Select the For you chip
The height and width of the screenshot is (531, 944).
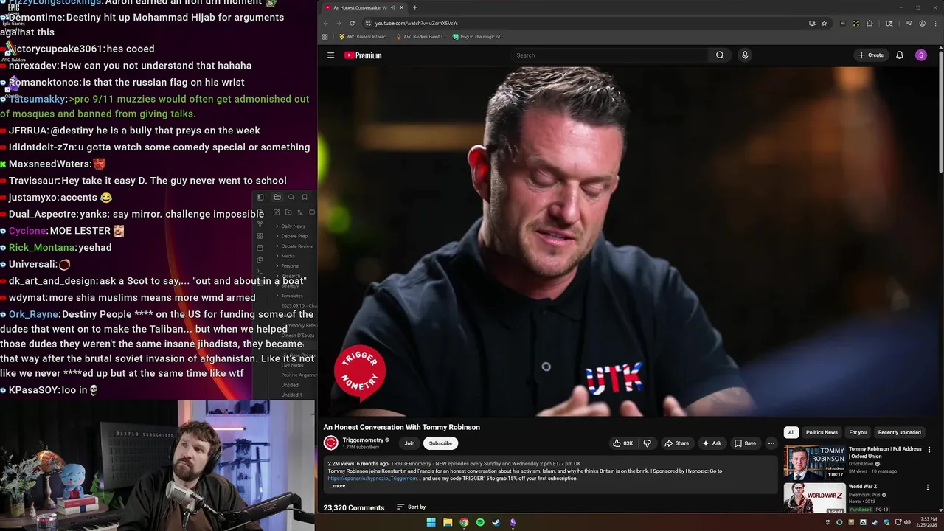pos(858,432)
